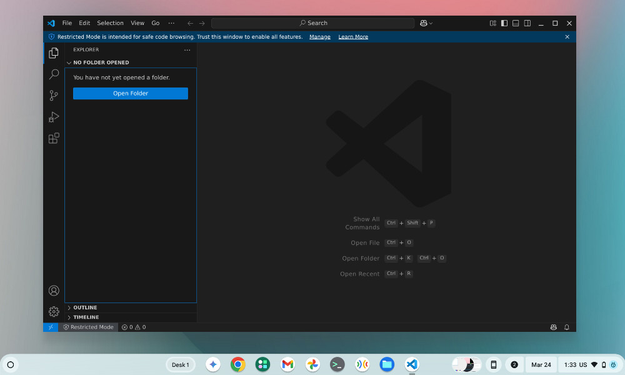625x375 pixels.
Task: Click the Search command center field
Action: 313,23
